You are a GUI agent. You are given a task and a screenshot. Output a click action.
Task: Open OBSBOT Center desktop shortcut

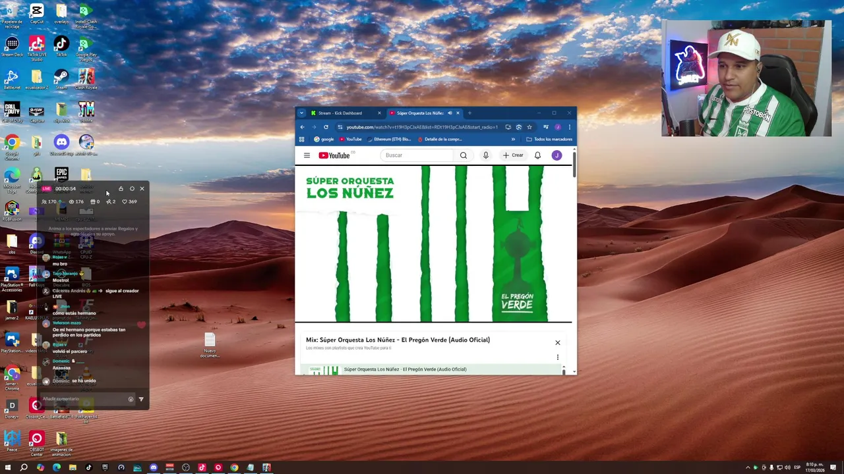[36, 444]
